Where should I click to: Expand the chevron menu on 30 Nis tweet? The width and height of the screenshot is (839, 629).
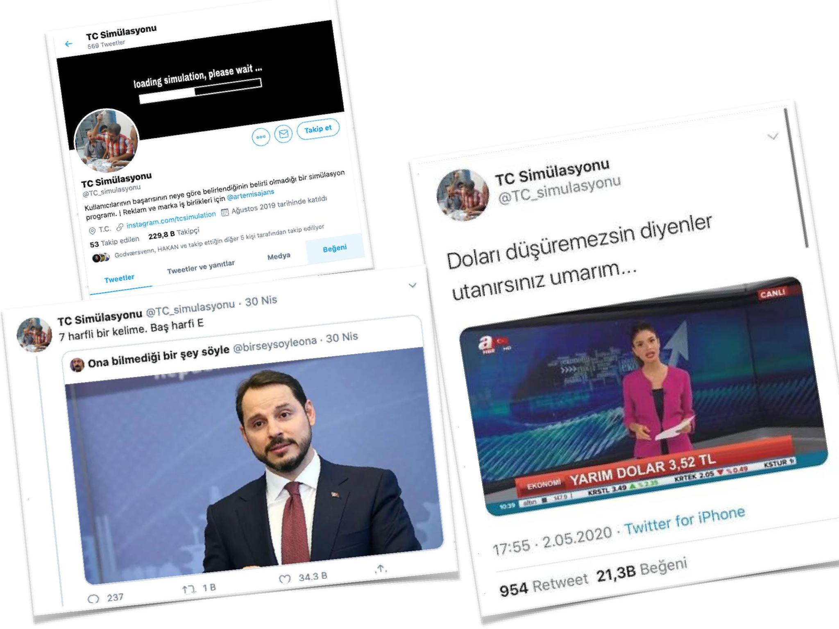pyautogui.click(x=413, y=285)
